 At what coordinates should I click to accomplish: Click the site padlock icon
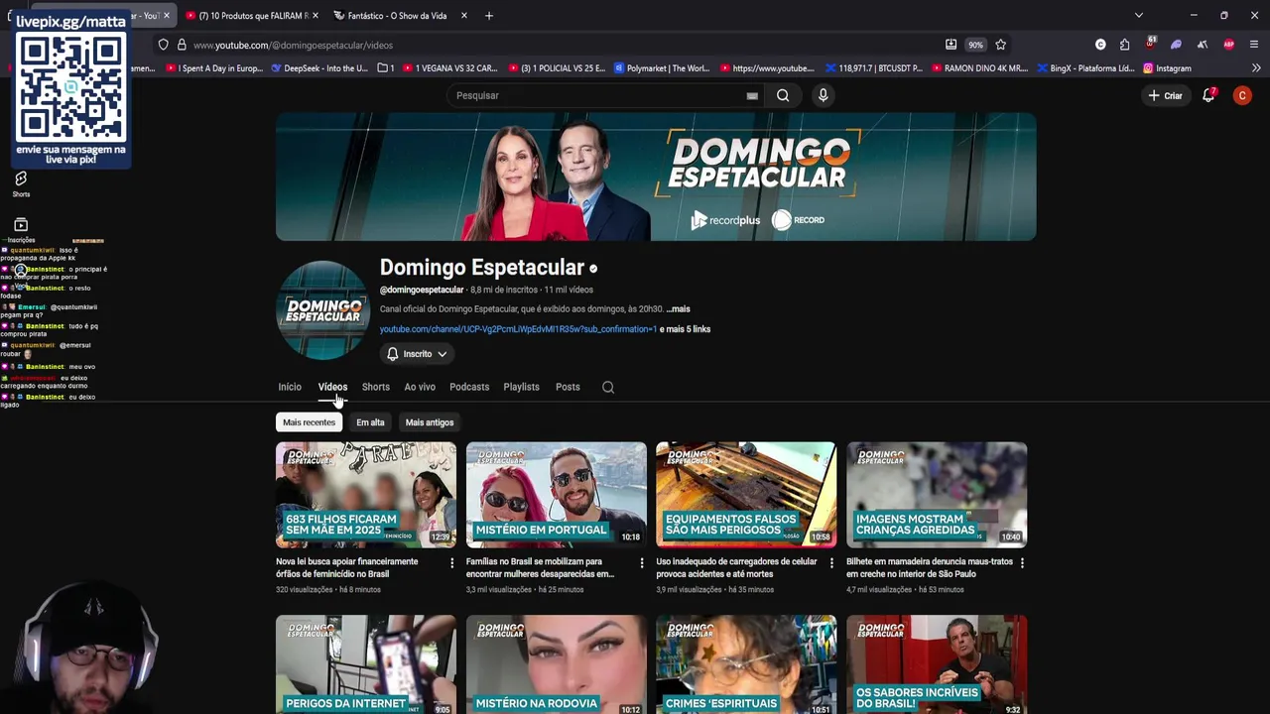(x=182, y=45)
